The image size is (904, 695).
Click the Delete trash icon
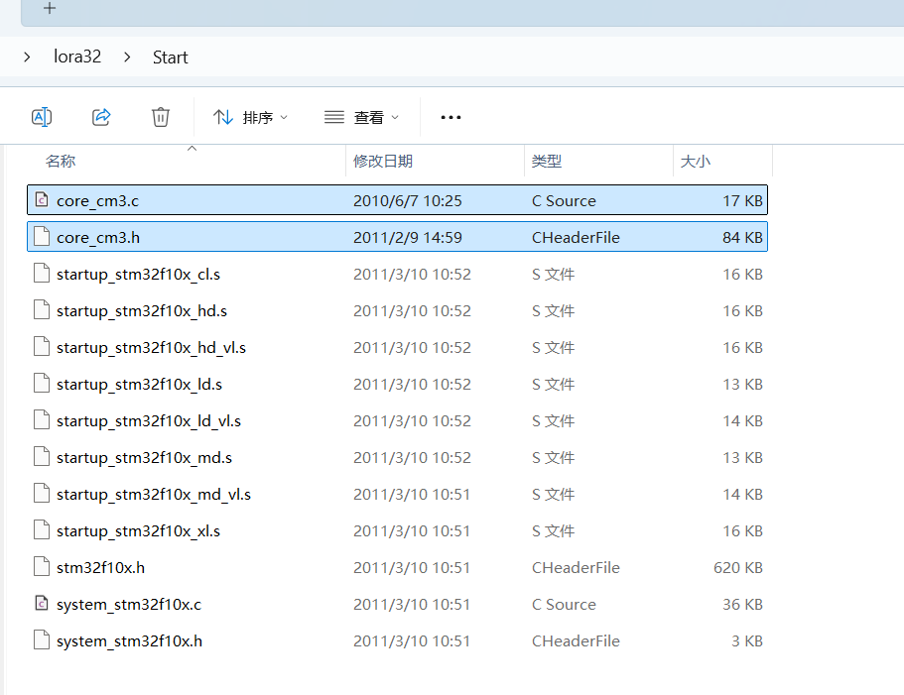click(x=161, y=117)
